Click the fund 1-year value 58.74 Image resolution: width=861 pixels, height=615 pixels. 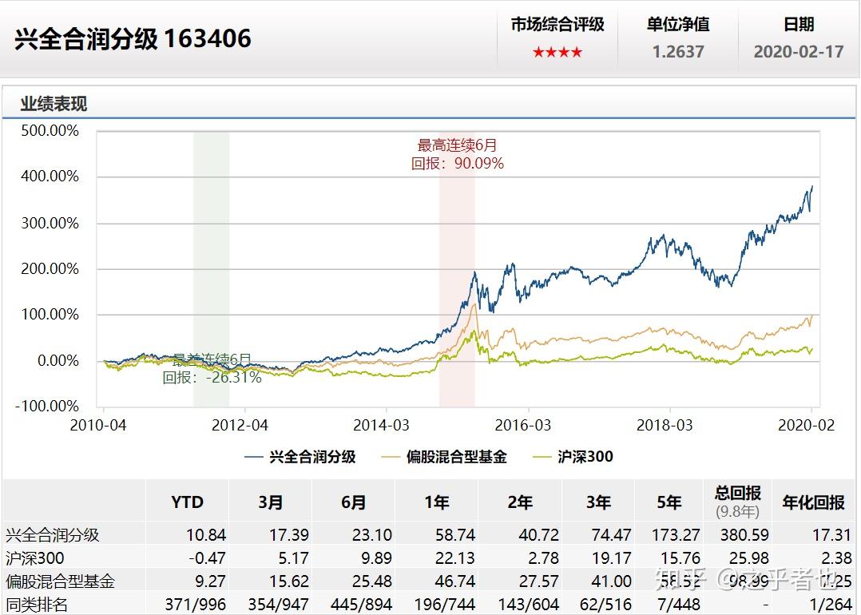(455, 535)
